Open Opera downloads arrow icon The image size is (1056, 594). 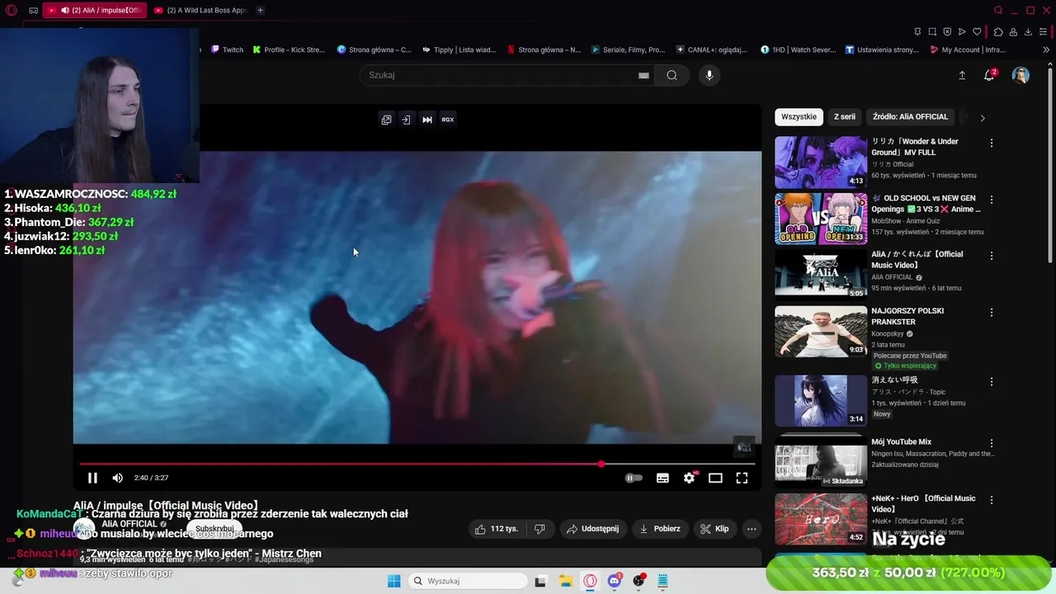click(x=1028, y=32)
